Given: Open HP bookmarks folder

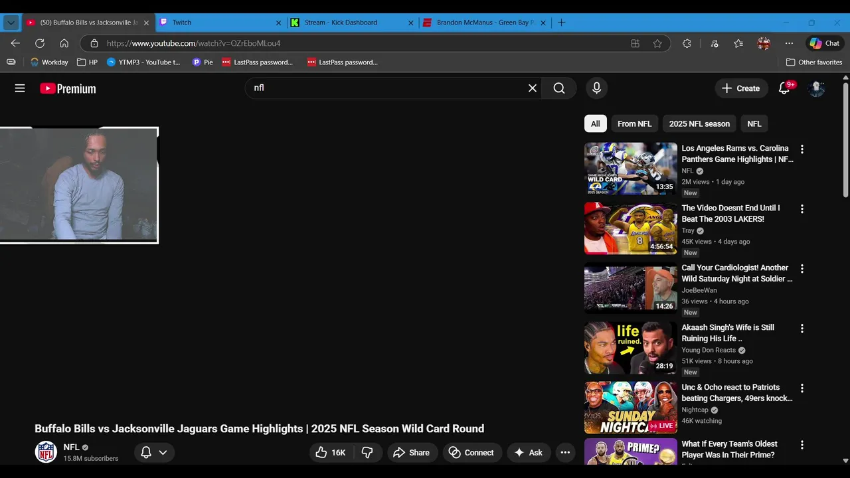Looking at the screenshot, I should point(87,62).
